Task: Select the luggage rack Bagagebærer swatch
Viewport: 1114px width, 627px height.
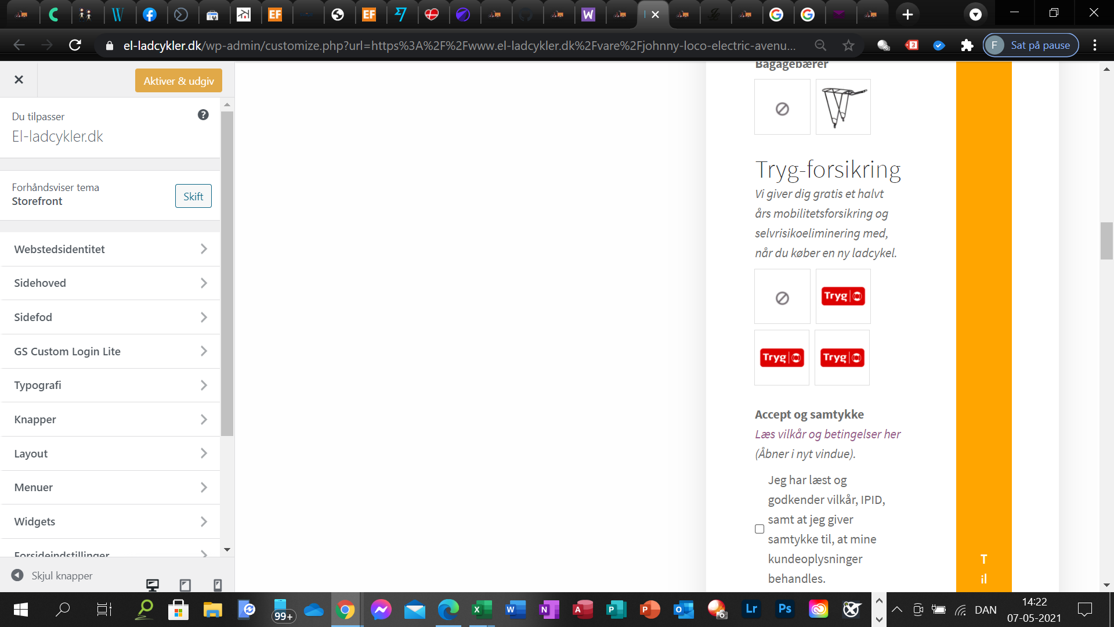Action: click(x=843, y=107)
